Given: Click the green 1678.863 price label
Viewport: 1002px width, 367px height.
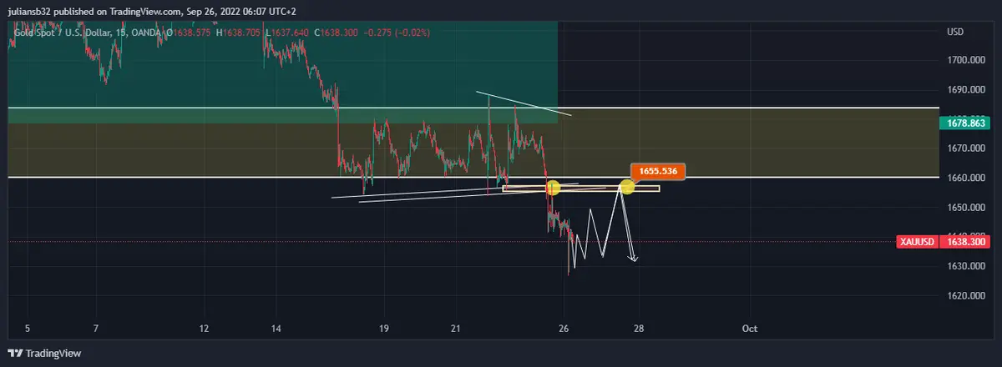Looking at the screenshot, I should coord(967,123).
